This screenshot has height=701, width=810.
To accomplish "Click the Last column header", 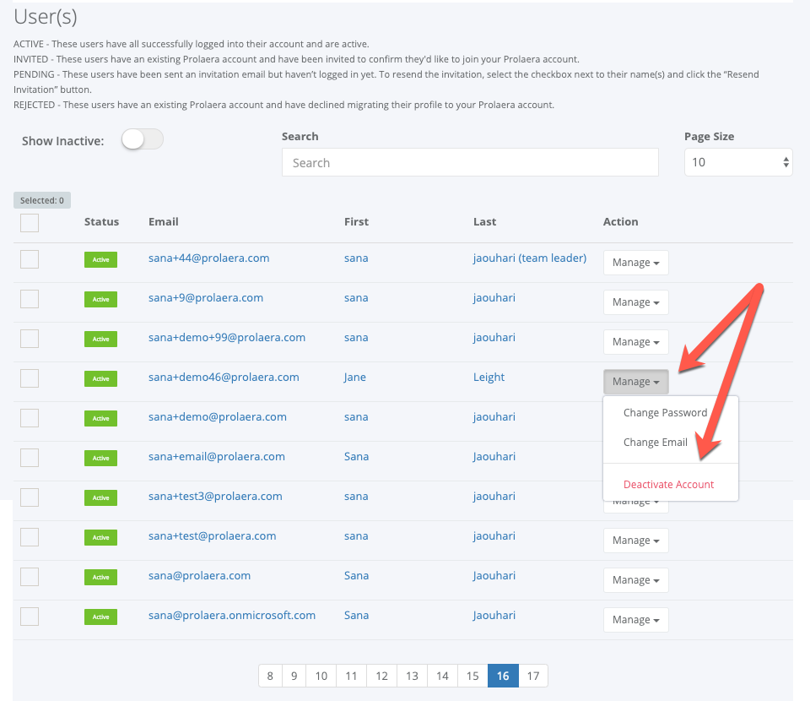I will tap(484, 222).
